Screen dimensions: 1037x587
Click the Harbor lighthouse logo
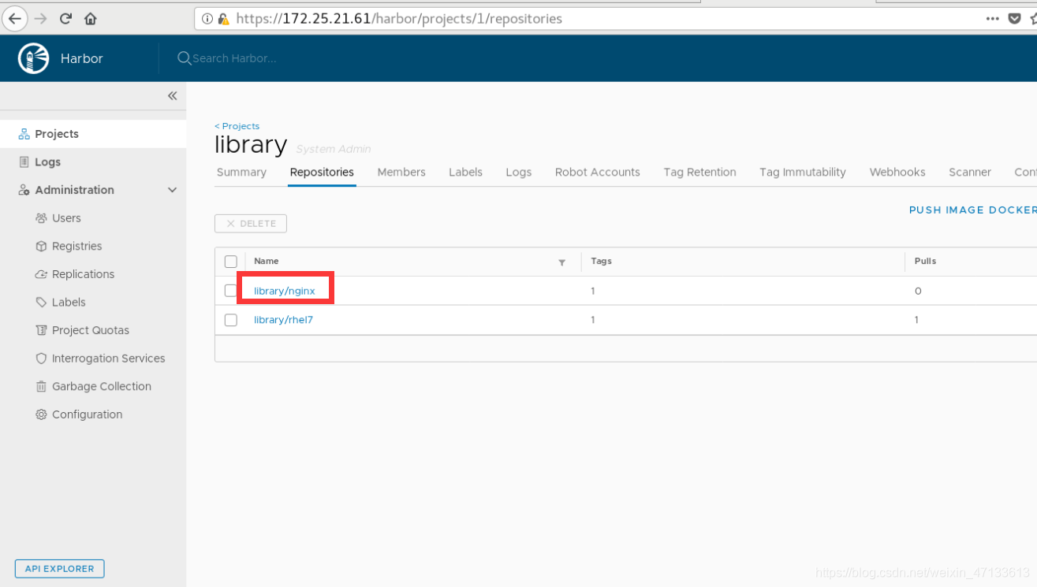click(x=33, y=58)
